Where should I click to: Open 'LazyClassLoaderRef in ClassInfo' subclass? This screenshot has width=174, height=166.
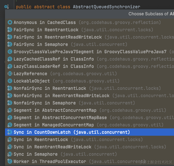click(x=89, y=67)
